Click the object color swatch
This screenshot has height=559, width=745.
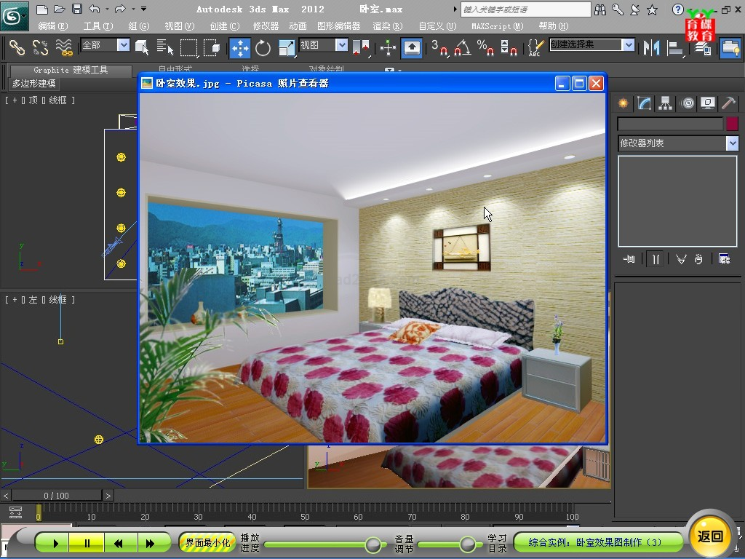732,124
